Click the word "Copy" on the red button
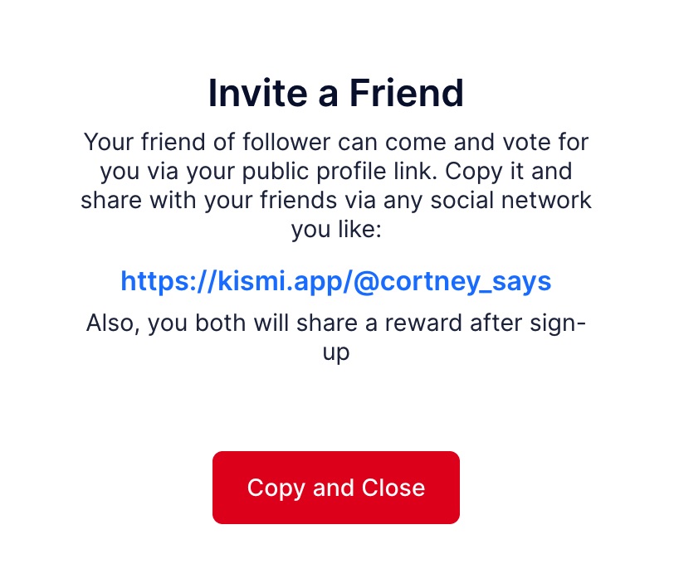This screenshot has width=674, height=583. pyautogui.click(x=276, y=488)
